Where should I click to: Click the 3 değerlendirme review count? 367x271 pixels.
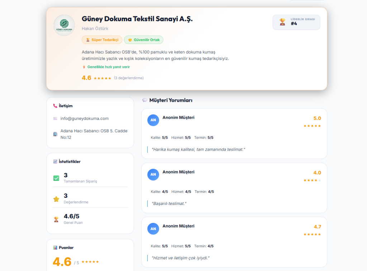click(129, 78)
